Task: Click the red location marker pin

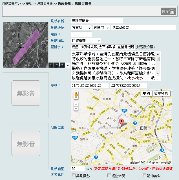Action: pyautogui.click(x=121, y=123)
